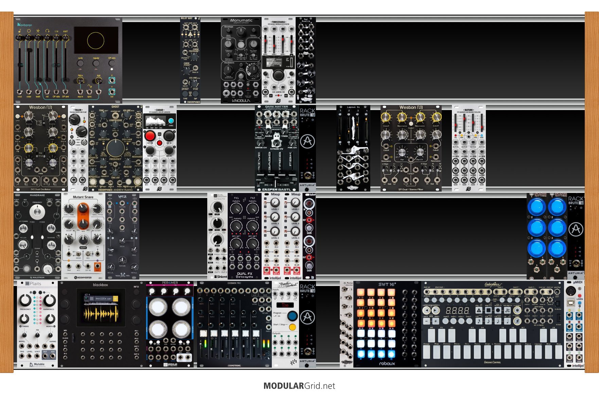Screen dimensions: 599x393
Task: Click the Polygogo X output jack
Action: click(112, 80)
